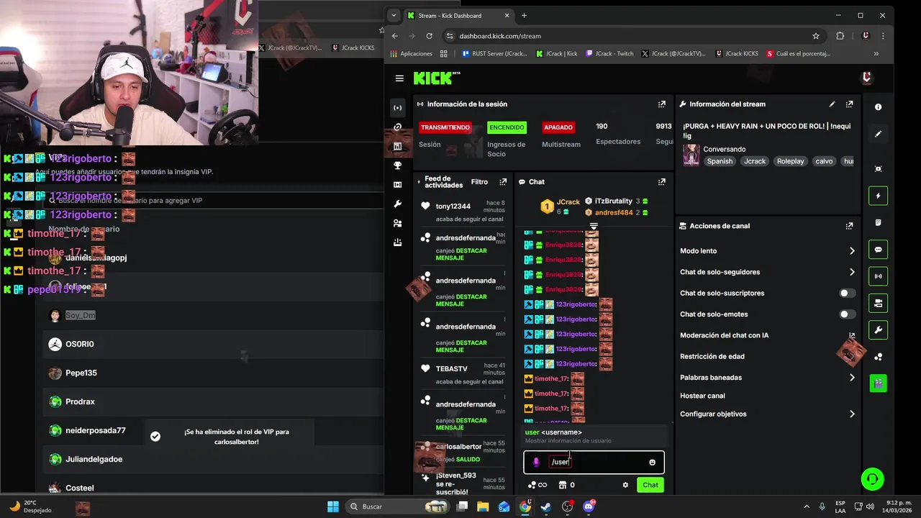Click the microphone icon in chat input
921x518 pixels.
536,462
